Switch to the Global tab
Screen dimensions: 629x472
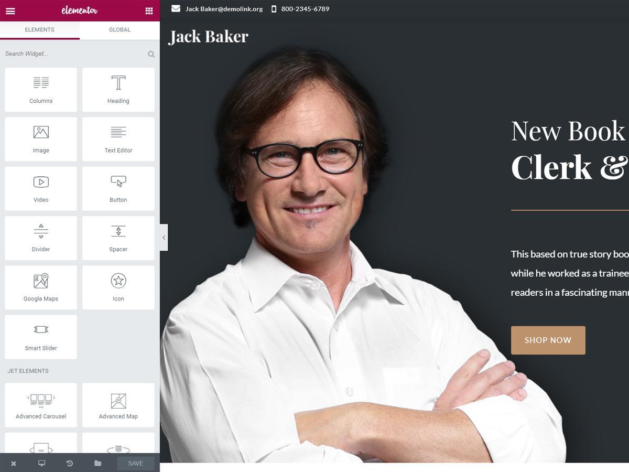(120, 30)
